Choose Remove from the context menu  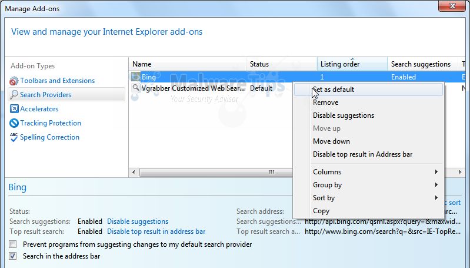[368, 102]
